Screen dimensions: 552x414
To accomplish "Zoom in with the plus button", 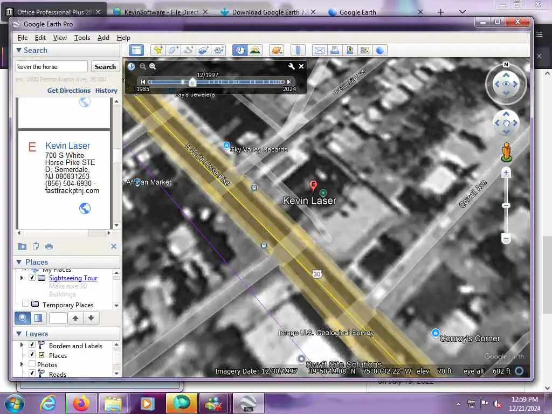I will tap(506, 172).
